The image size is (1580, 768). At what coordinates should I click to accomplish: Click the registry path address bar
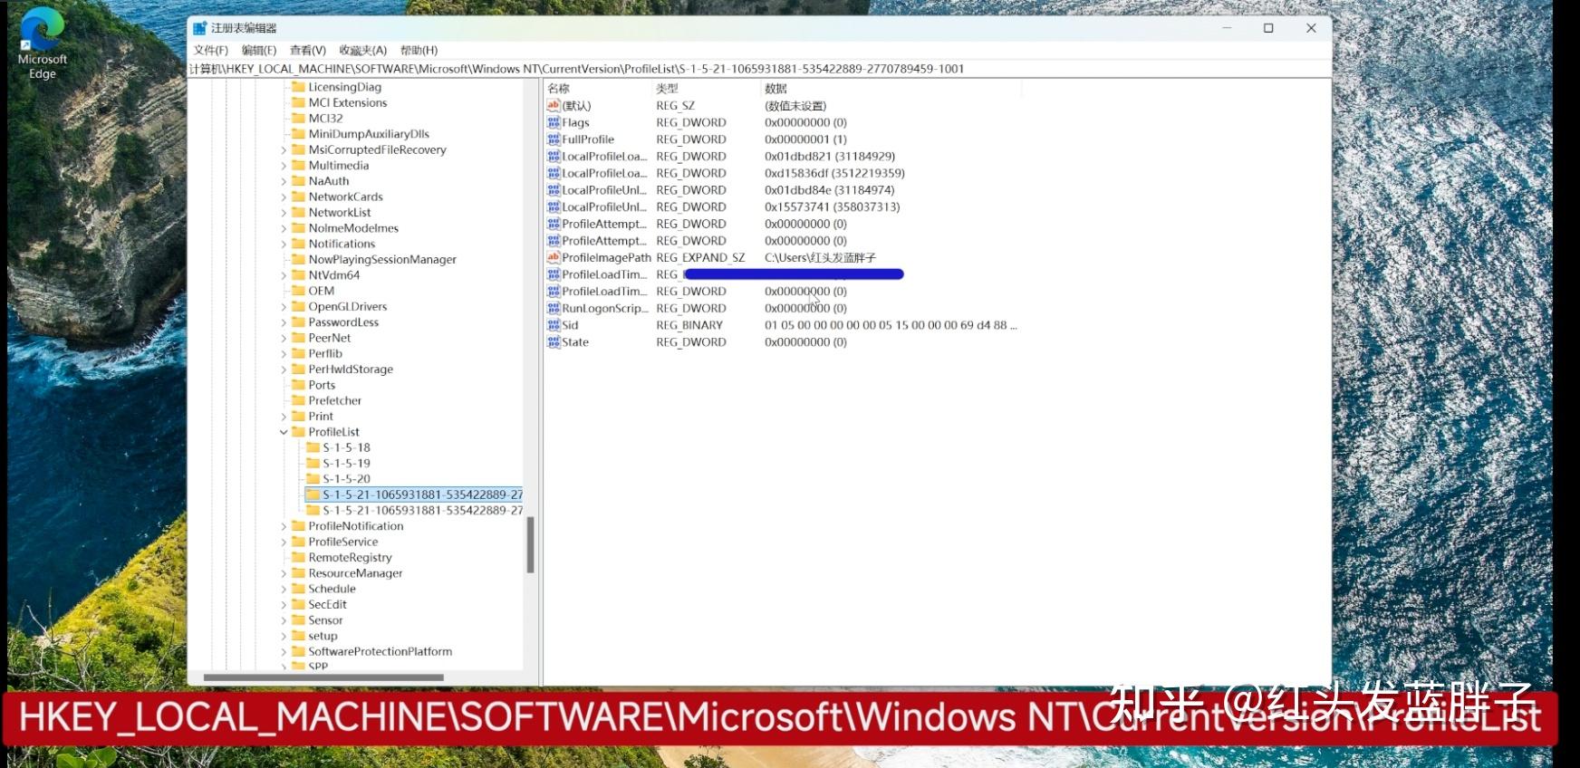point(759,69)
